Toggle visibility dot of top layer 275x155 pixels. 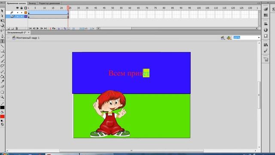click(18, 12)
